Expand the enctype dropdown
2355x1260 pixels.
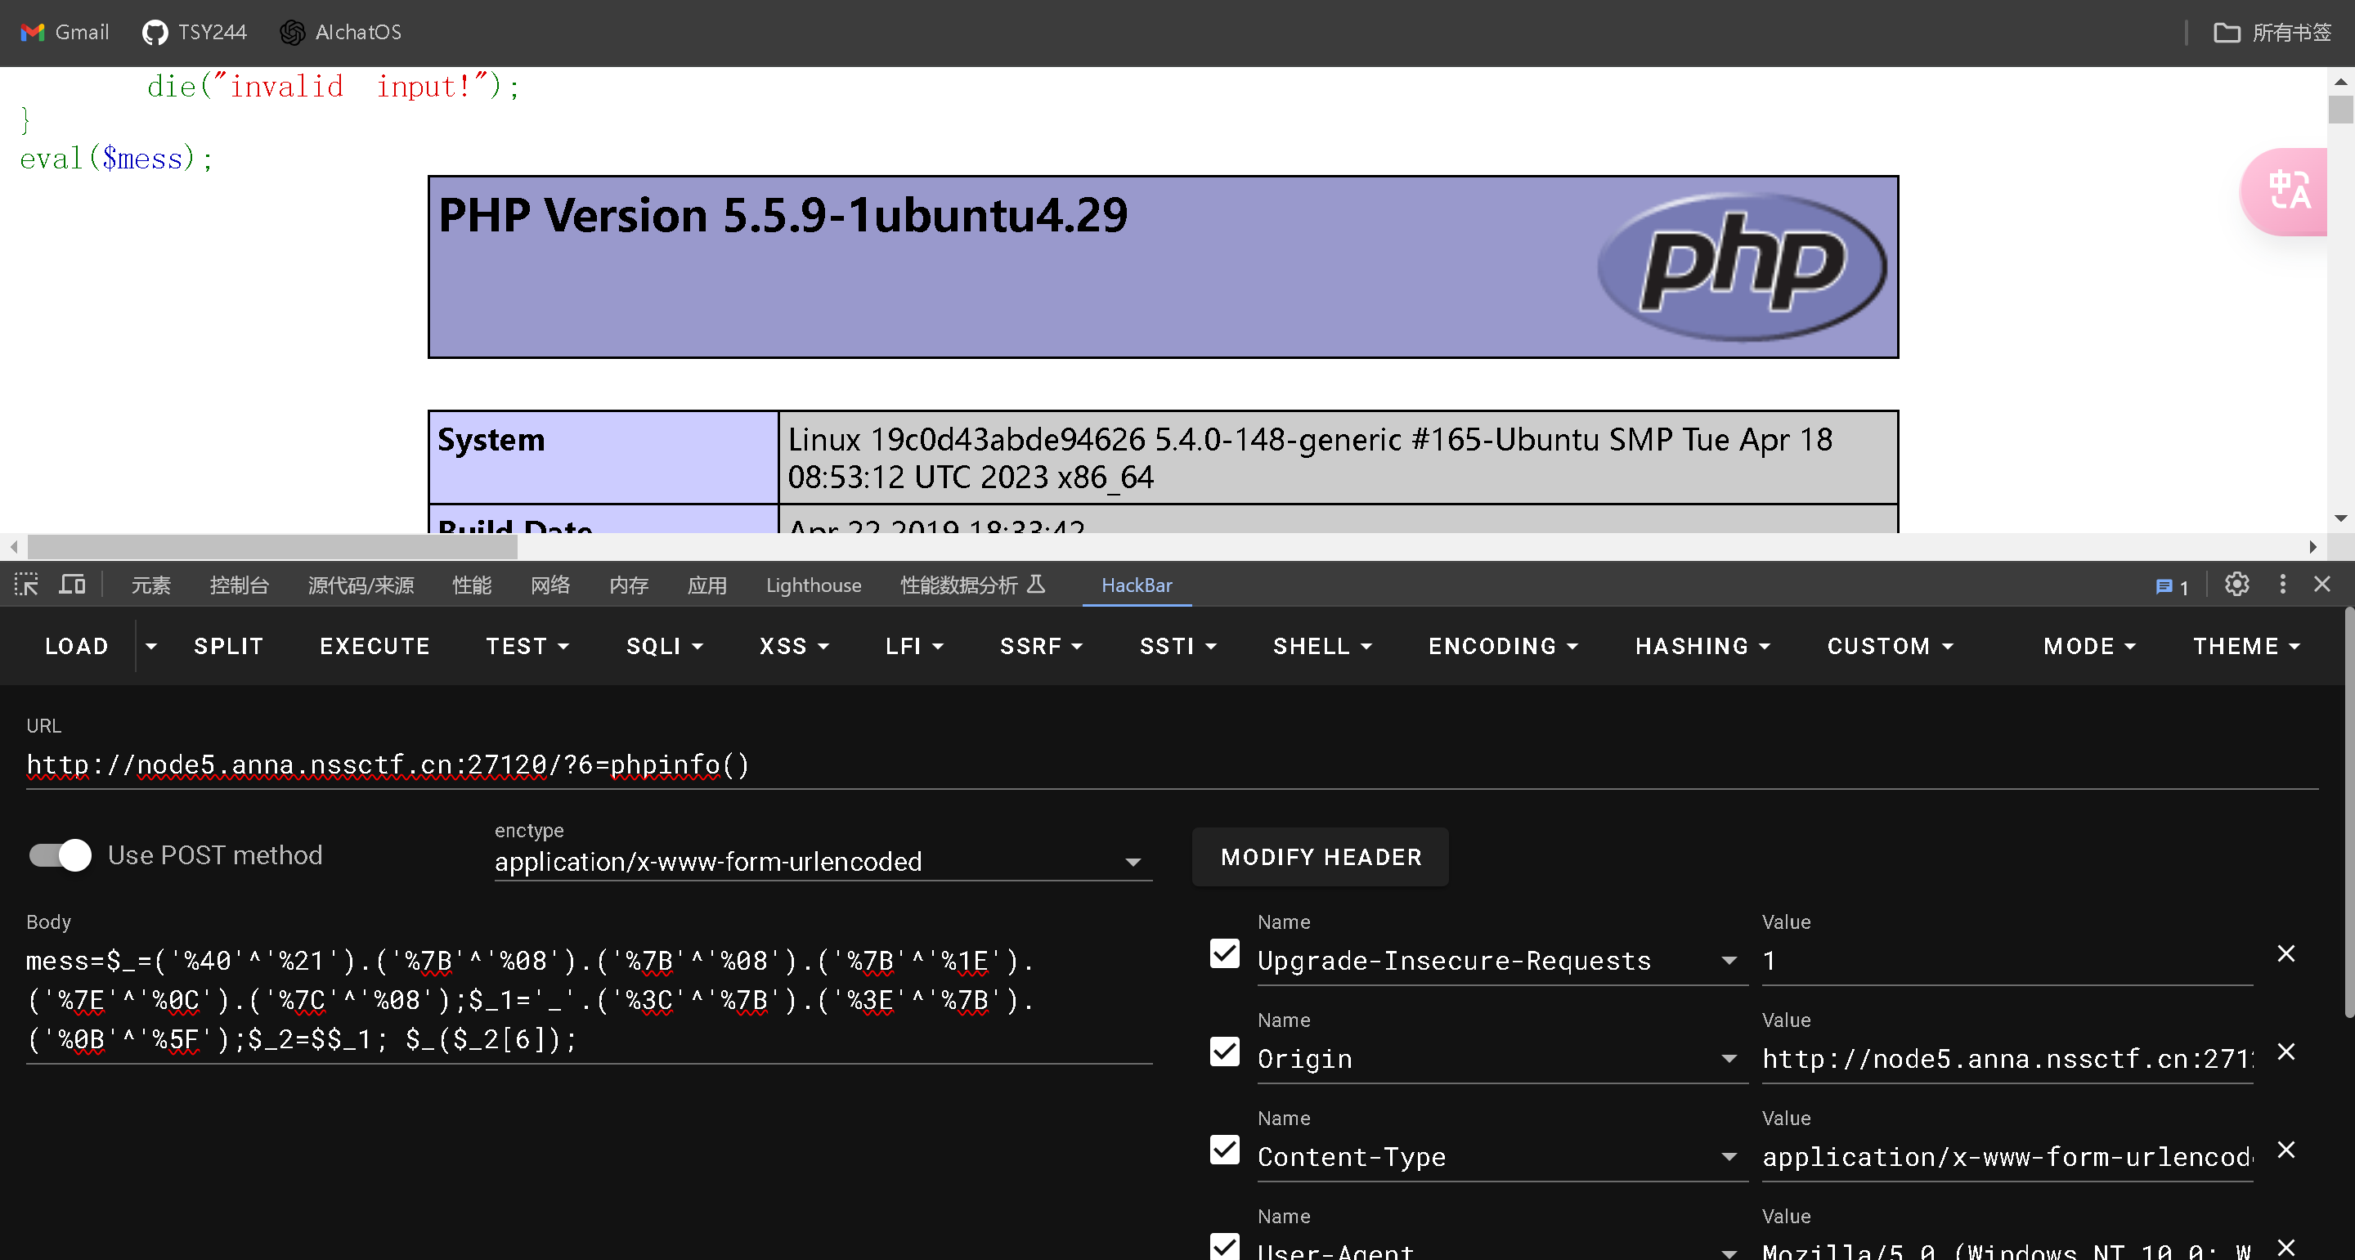pyautogui.click(x=1133, y=863)
